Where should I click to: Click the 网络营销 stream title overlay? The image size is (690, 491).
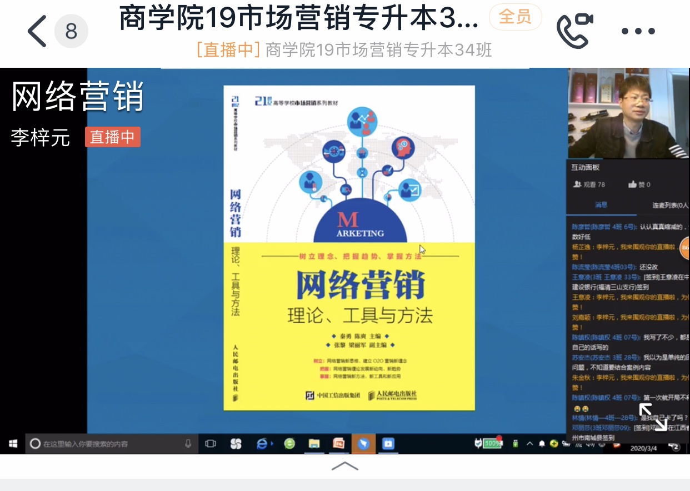(x=78, y=97)
